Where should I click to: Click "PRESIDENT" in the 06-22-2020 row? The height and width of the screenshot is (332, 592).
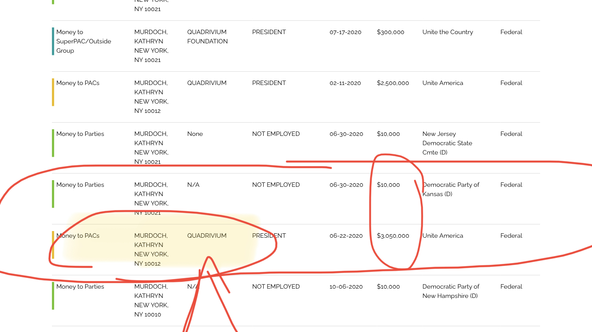(269, 236)
